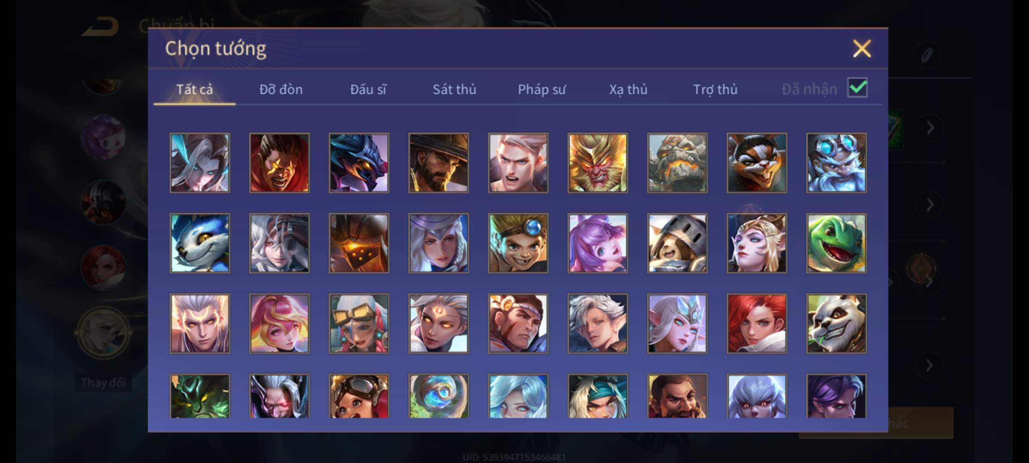
Task: Select the Tất cả tab
Action: (x=194, y=89)
